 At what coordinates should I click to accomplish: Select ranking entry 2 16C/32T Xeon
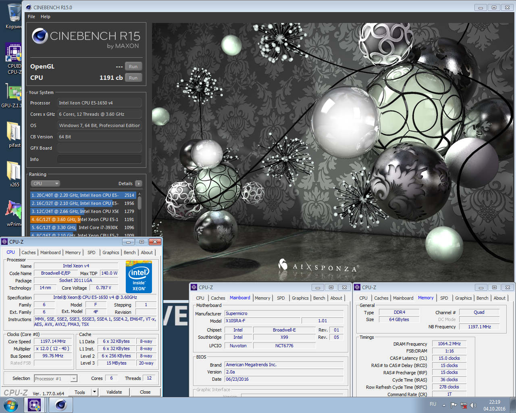(83, 203)
